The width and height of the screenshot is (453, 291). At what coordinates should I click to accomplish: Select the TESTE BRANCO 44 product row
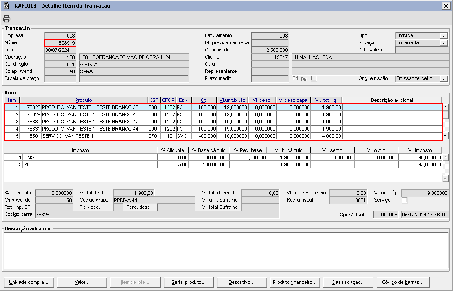click(x=223, y=129)
